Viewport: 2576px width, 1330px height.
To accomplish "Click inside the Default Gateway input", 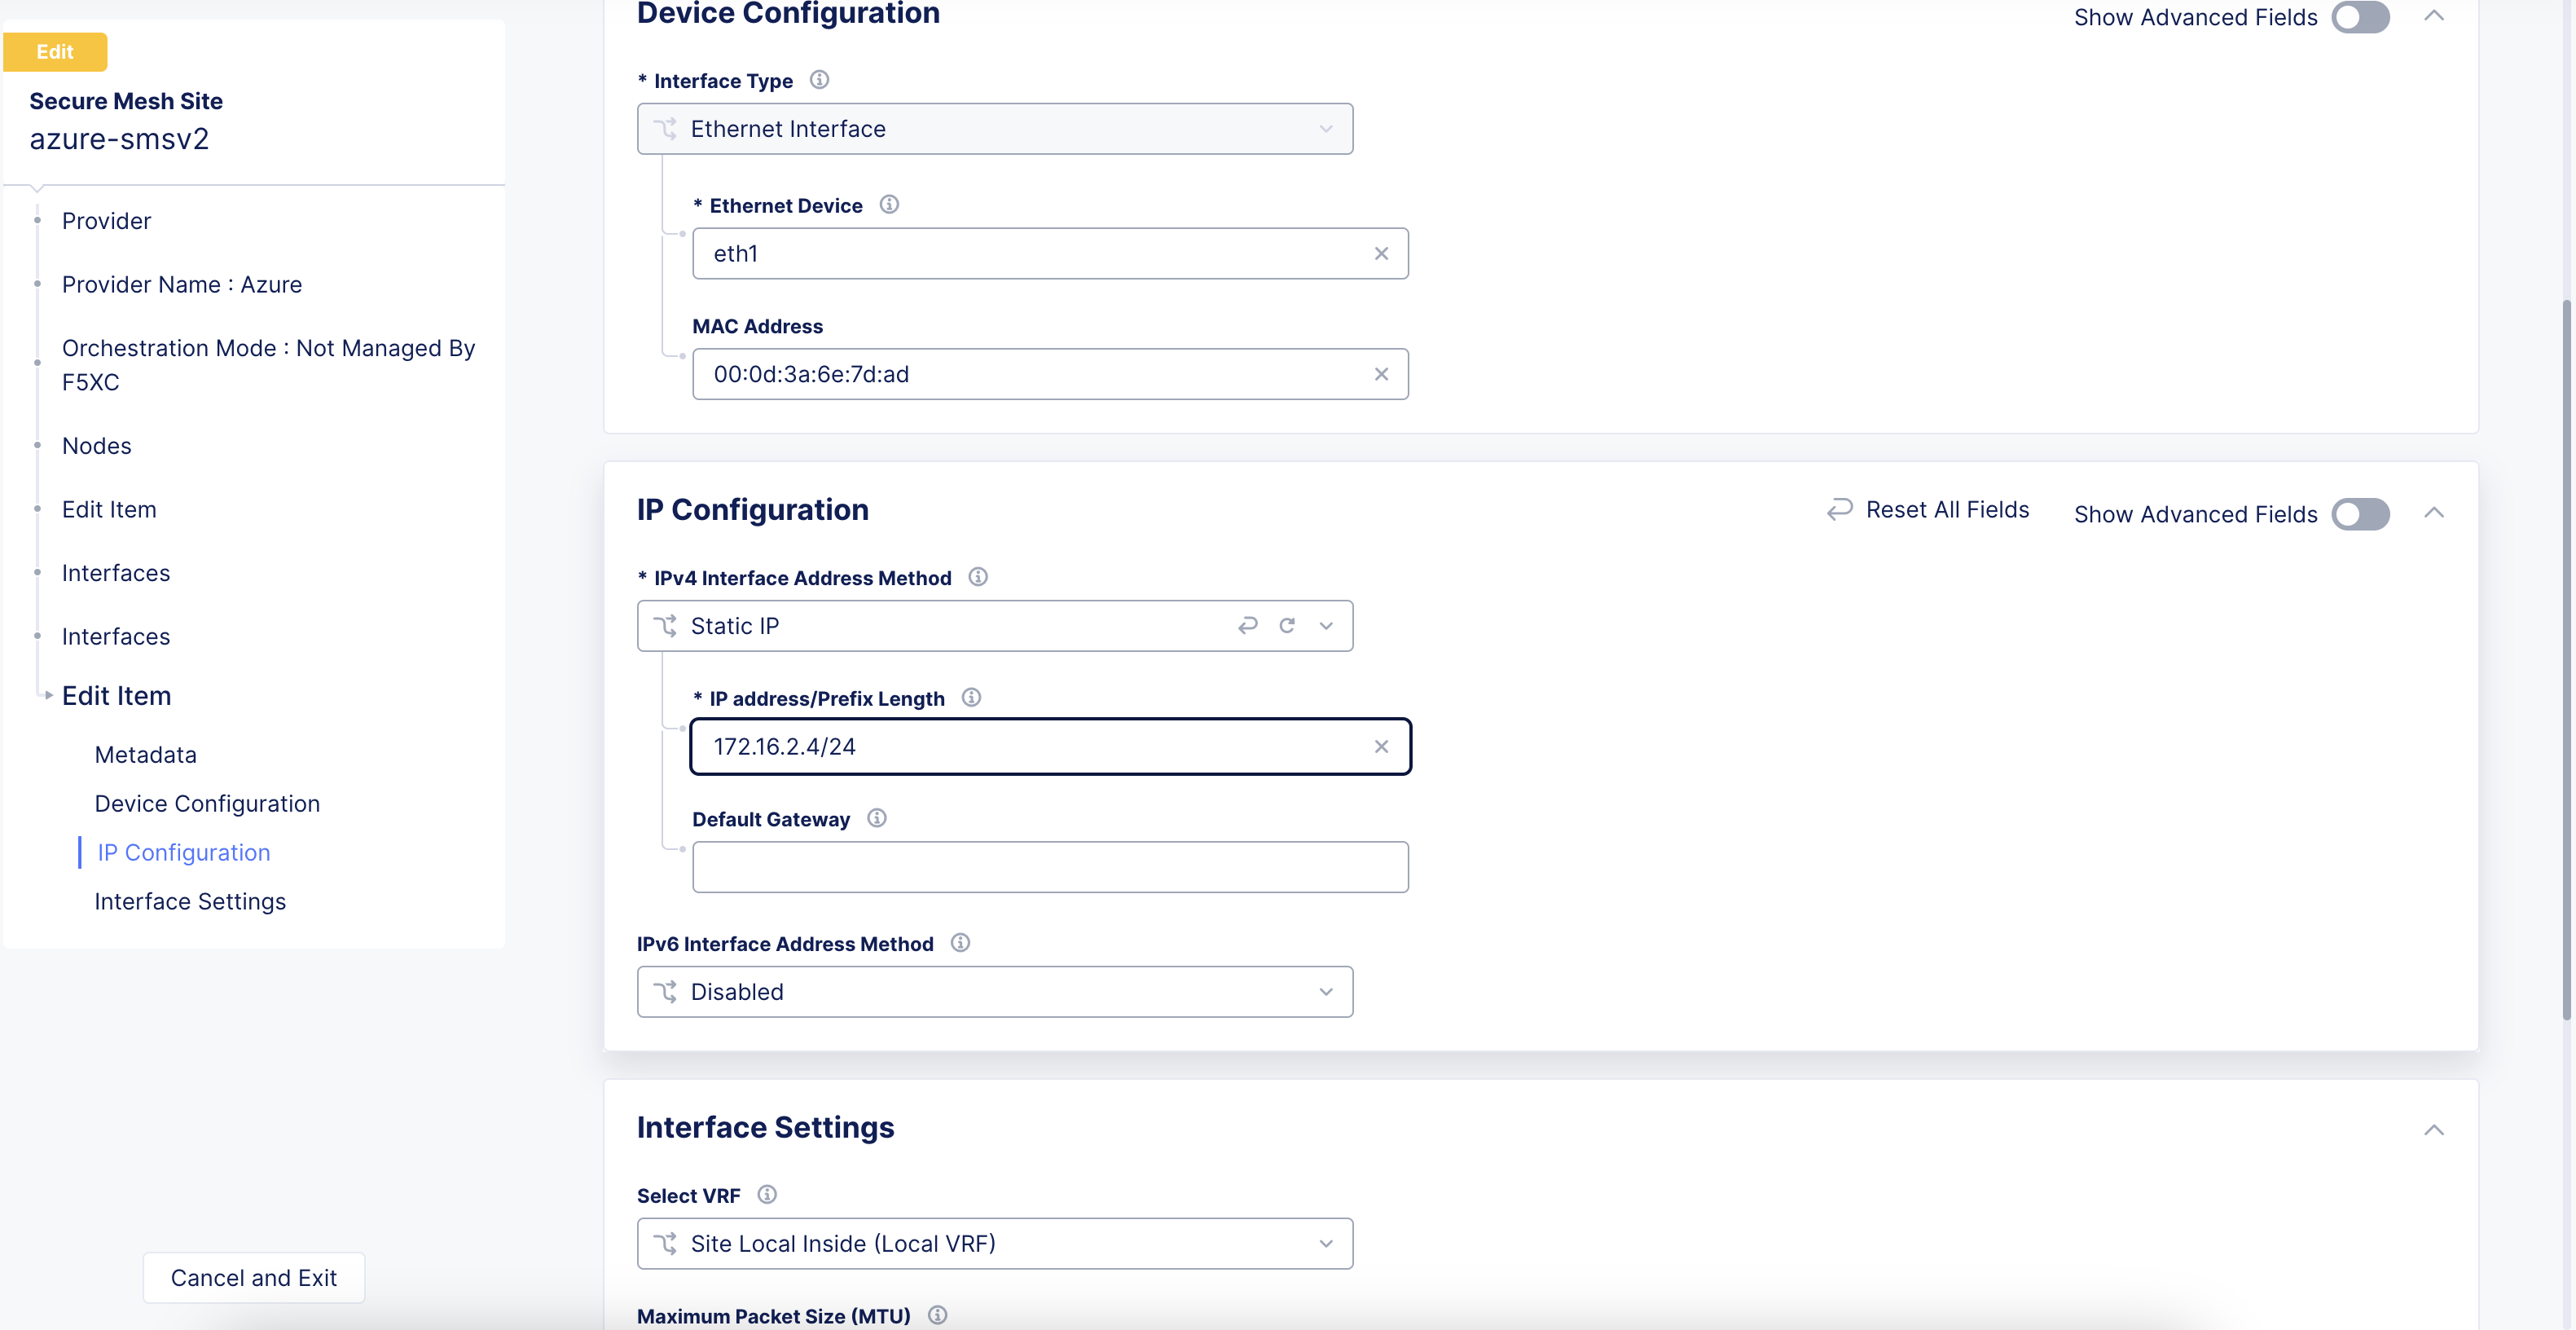I will pyautogui.click(x=1049, y=867).
